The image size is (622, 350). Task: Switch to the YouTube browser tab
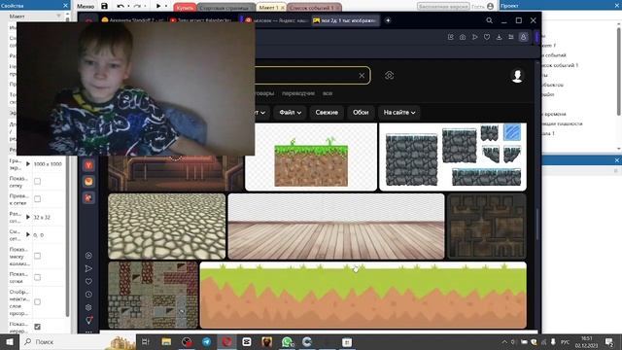201,20
